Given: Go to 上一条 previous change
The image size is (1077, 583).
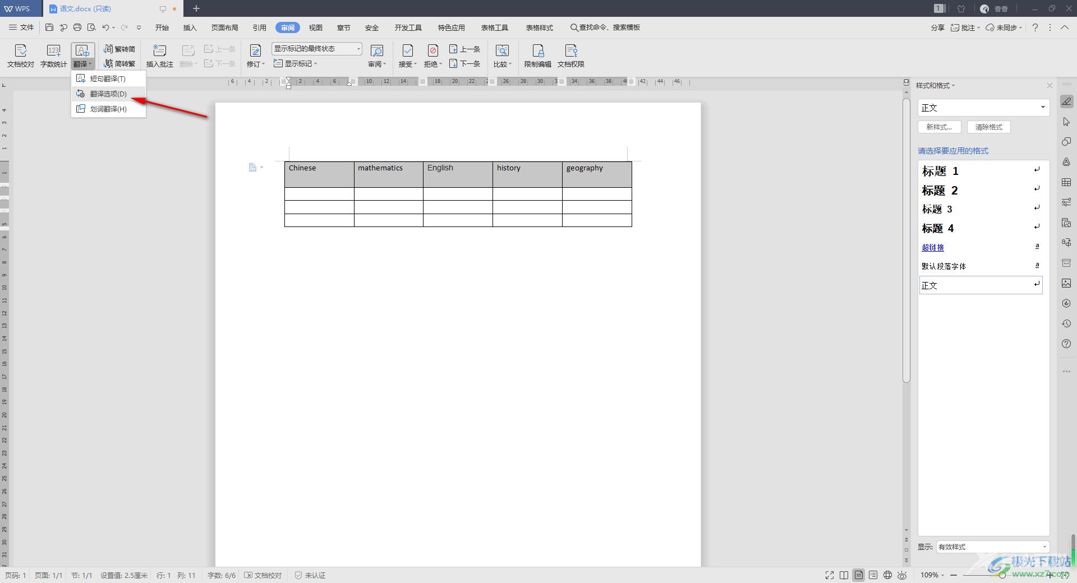Looking at the screenshot, I should [x=464, y=49].
